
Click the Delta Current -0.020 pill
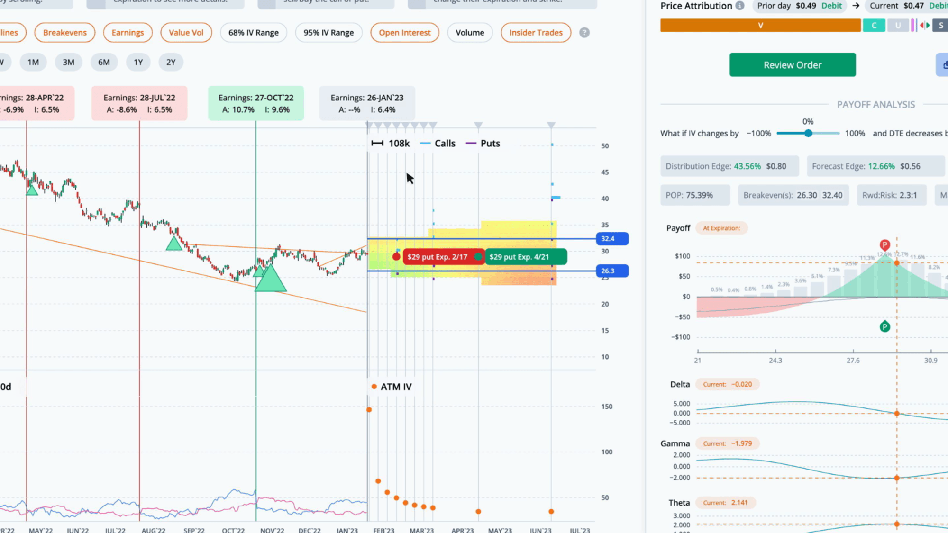[728, 384]
